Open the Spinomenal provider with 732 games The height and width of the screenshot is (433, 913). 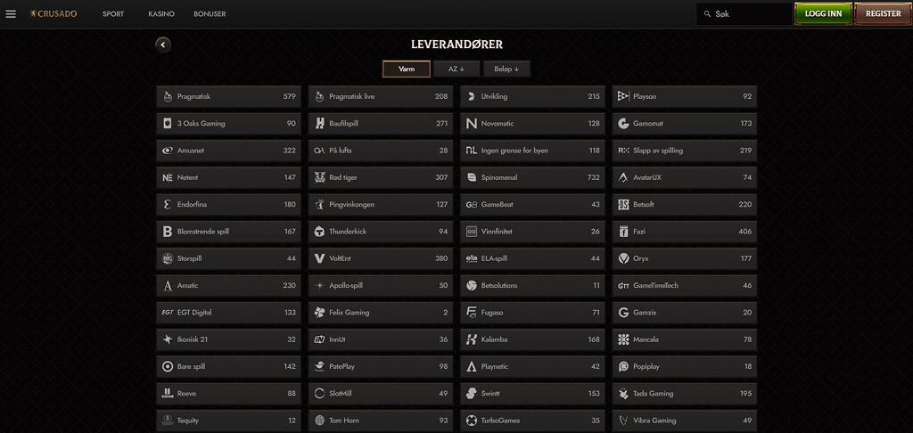pyautogui.click(x=533, y=177)
